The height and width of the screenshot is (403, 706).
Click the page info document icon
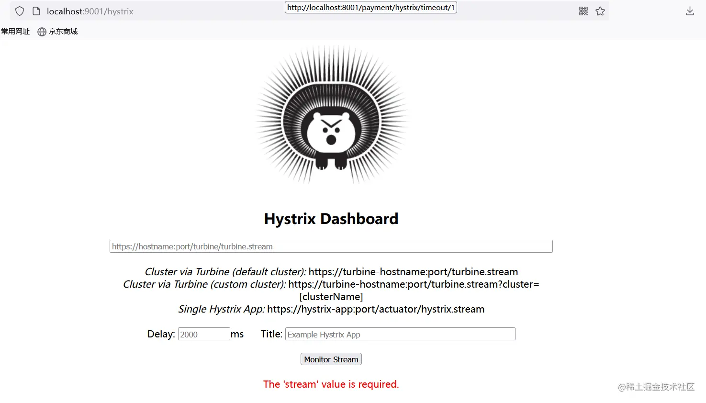36,11
